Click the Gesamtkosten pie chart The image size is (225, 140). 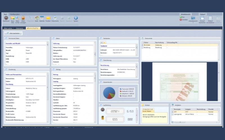click(109, 93)
